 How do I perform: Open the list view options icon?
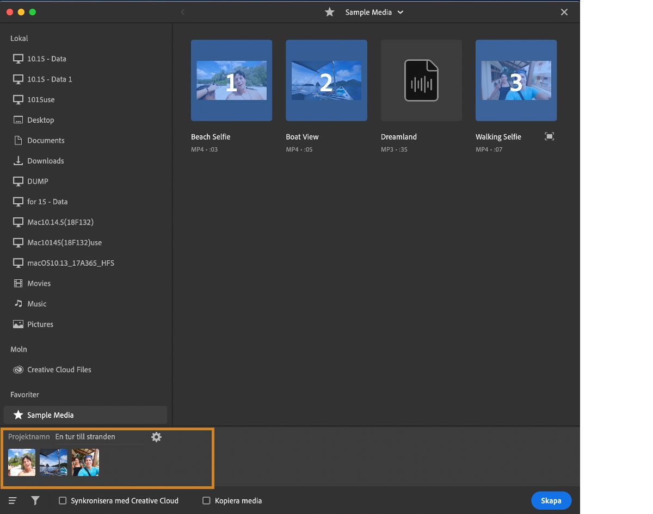[13, 500]
